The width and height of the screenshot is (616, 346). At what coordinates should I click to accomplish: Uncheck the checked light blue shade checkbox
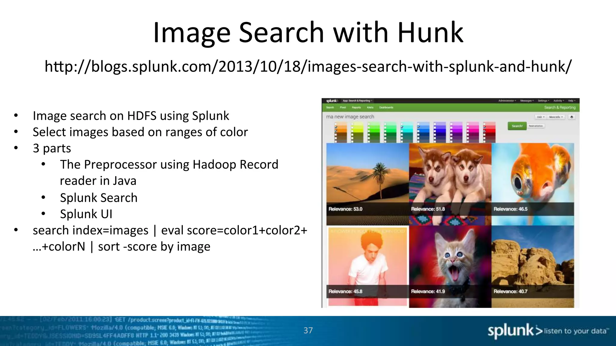(x=418, y=127)
